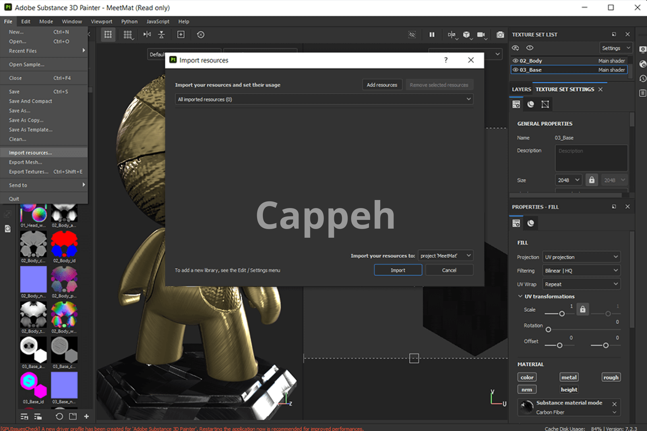Image resolution: width=647 pixels, height=431 pixels.
Task: Click the size lock icon in General Properties
Action: coord(592,180)
